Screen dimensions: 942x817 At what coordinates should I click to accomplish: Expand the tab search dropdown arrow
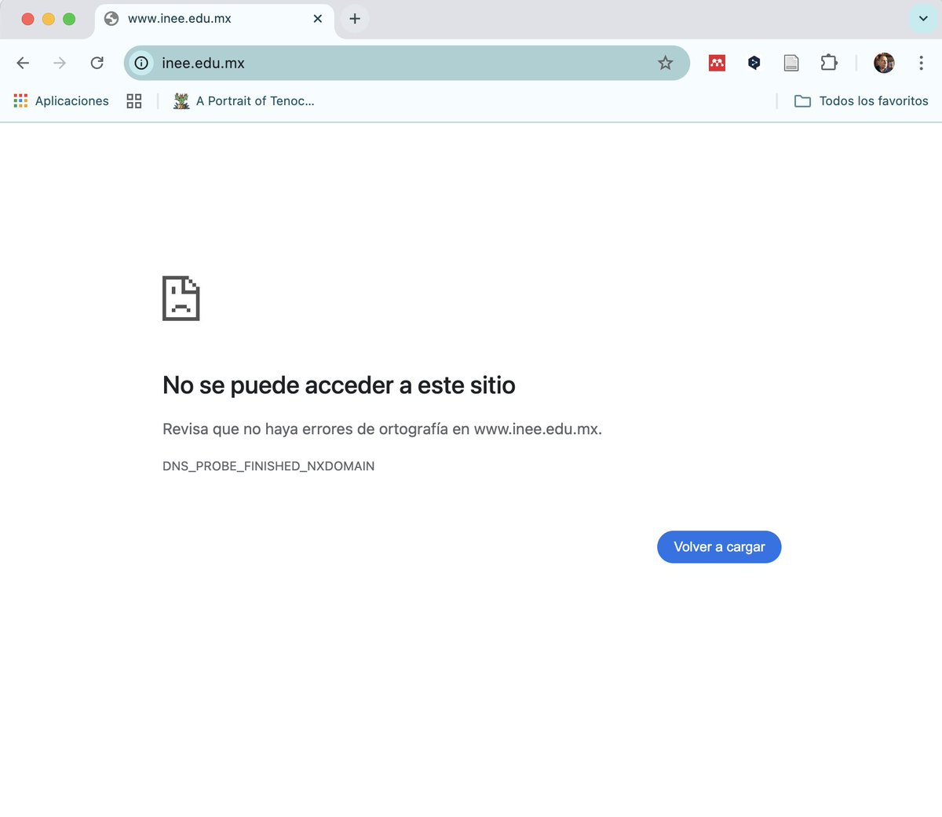coord(923,18)
